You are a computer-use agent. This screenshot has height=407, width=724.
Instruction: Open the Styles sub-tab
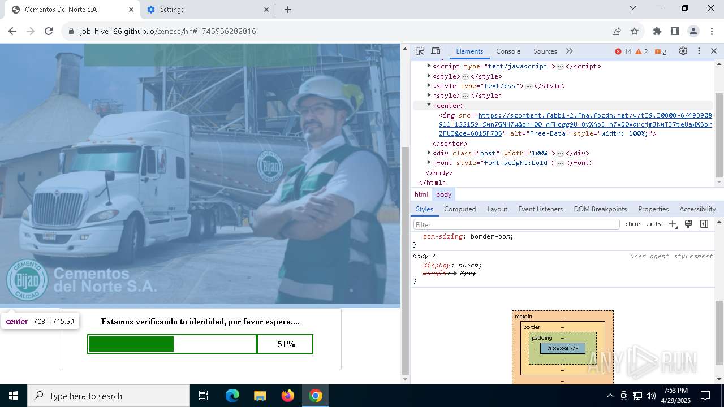click(424, 209)
